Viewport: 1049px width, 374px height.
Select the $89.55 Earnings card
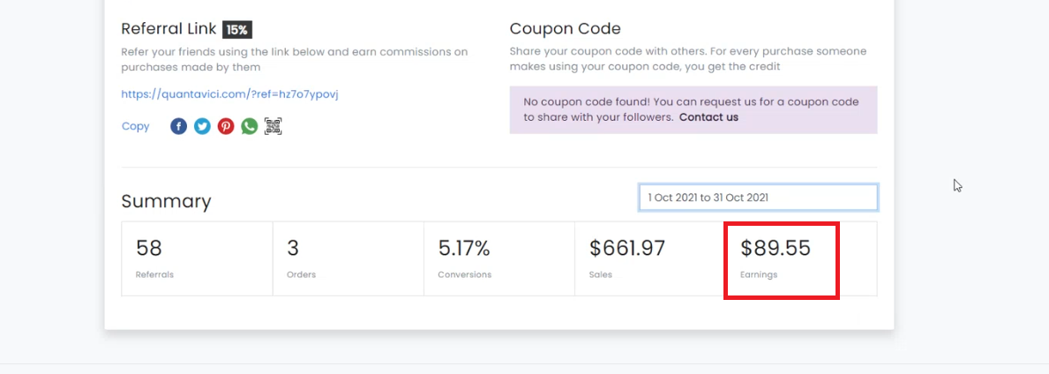pyautogui.click(x=801, y=258)
